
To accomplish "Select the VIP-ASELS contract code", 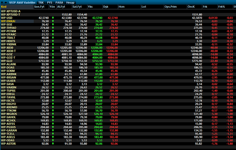I will pos(8,137).
